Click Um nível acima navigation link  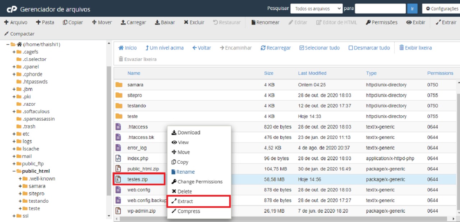[x=165, y=48]
